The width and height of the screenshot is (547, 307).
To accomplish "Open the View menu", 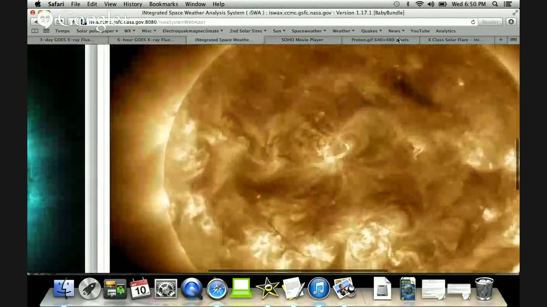I will (x=110, y=4).
